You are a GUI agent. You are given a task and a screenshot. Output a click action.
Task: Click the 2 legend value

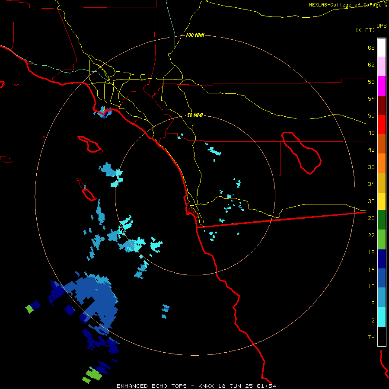coord(373,321)
